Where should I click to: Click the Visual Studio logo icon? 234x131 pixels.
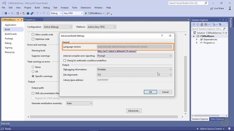(x=4, y=3)
